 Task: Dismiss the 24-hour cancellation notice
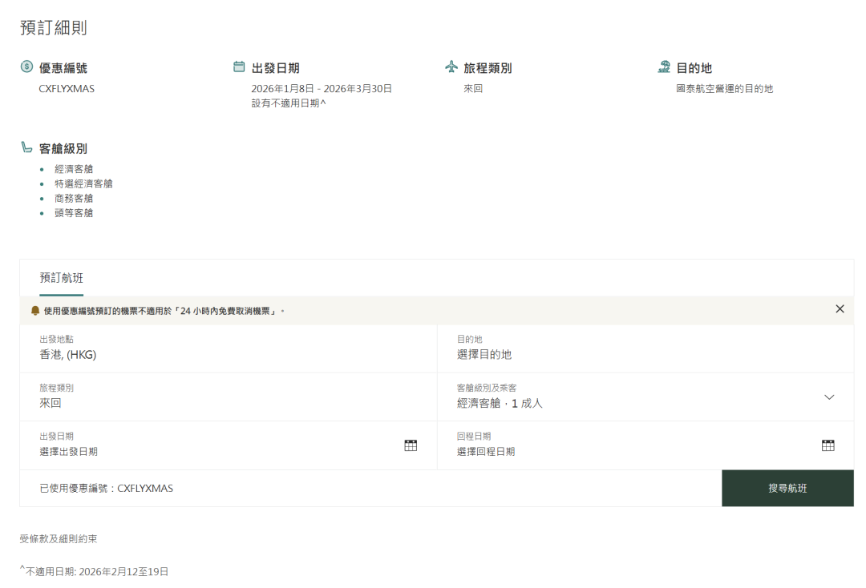coord(840,309)
